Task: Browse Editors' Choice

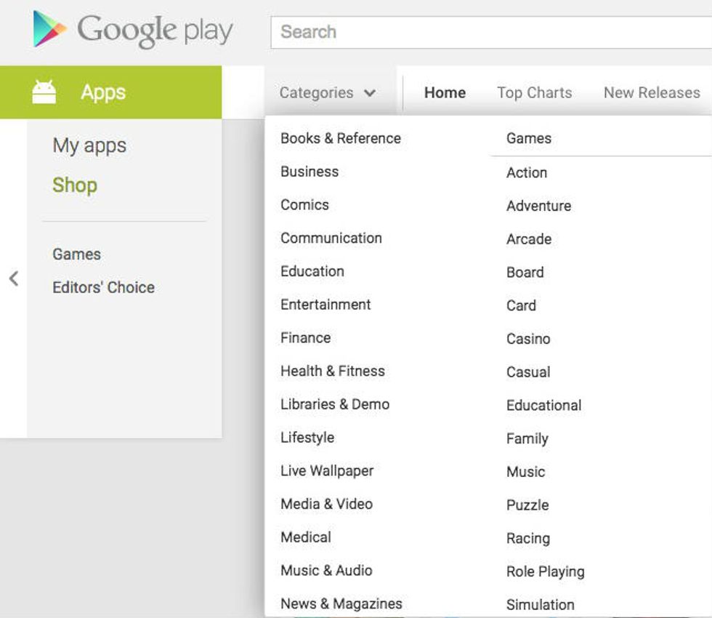Action: 104,287
